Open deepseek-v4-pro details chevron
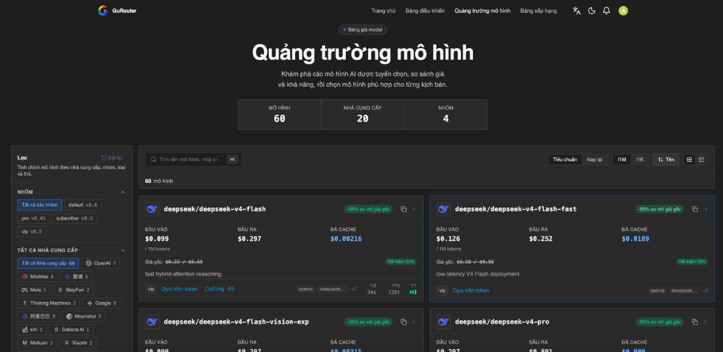This screenshot has width=723, height=352. click(x=706, y=322)
